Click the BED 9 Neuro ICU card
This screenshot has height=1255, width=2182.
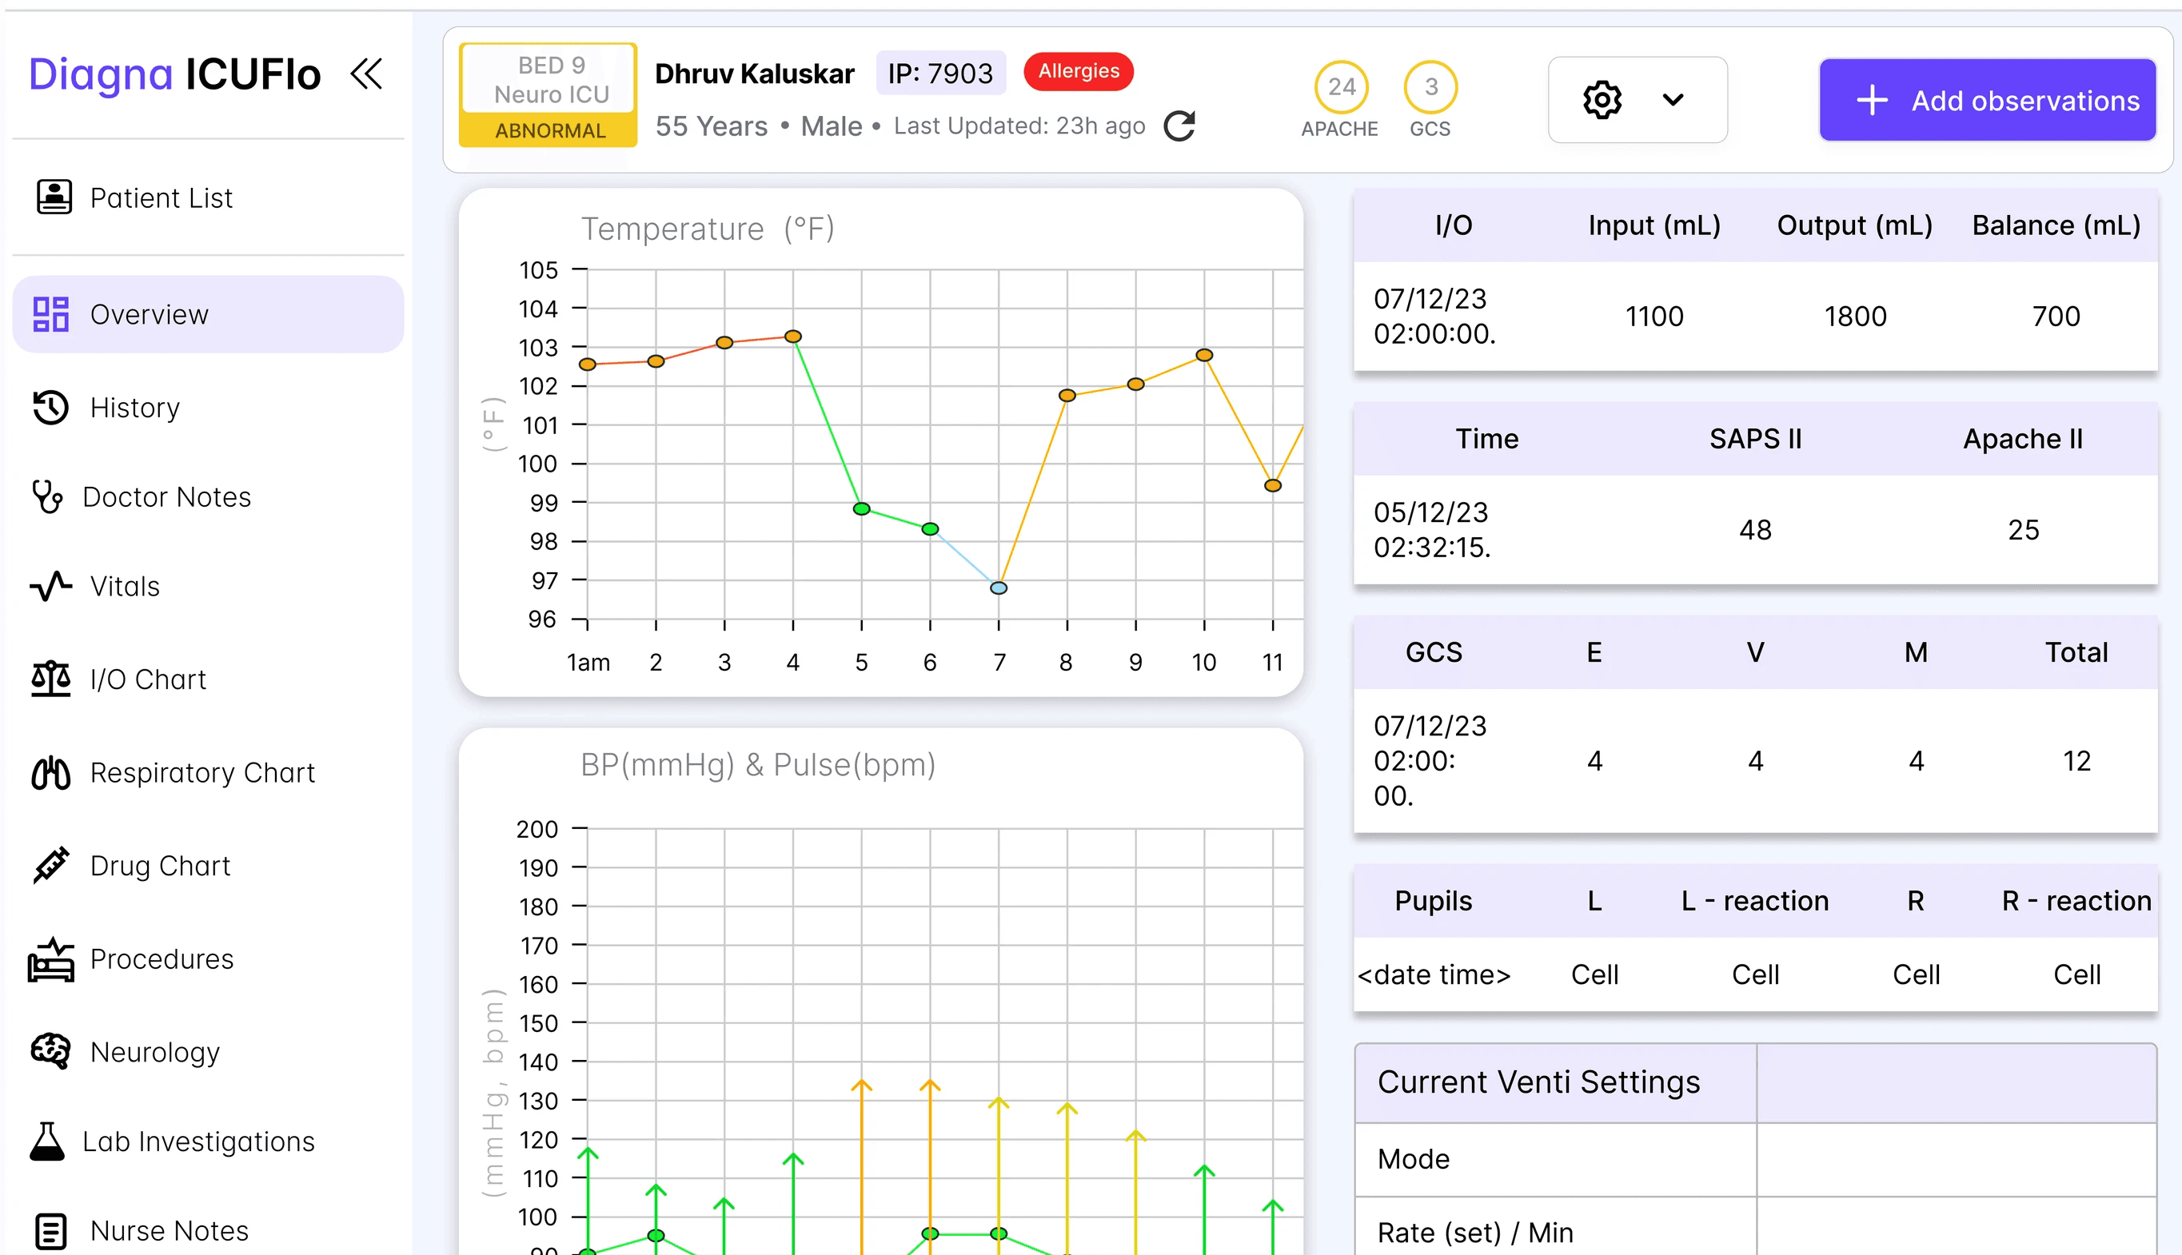550,95
